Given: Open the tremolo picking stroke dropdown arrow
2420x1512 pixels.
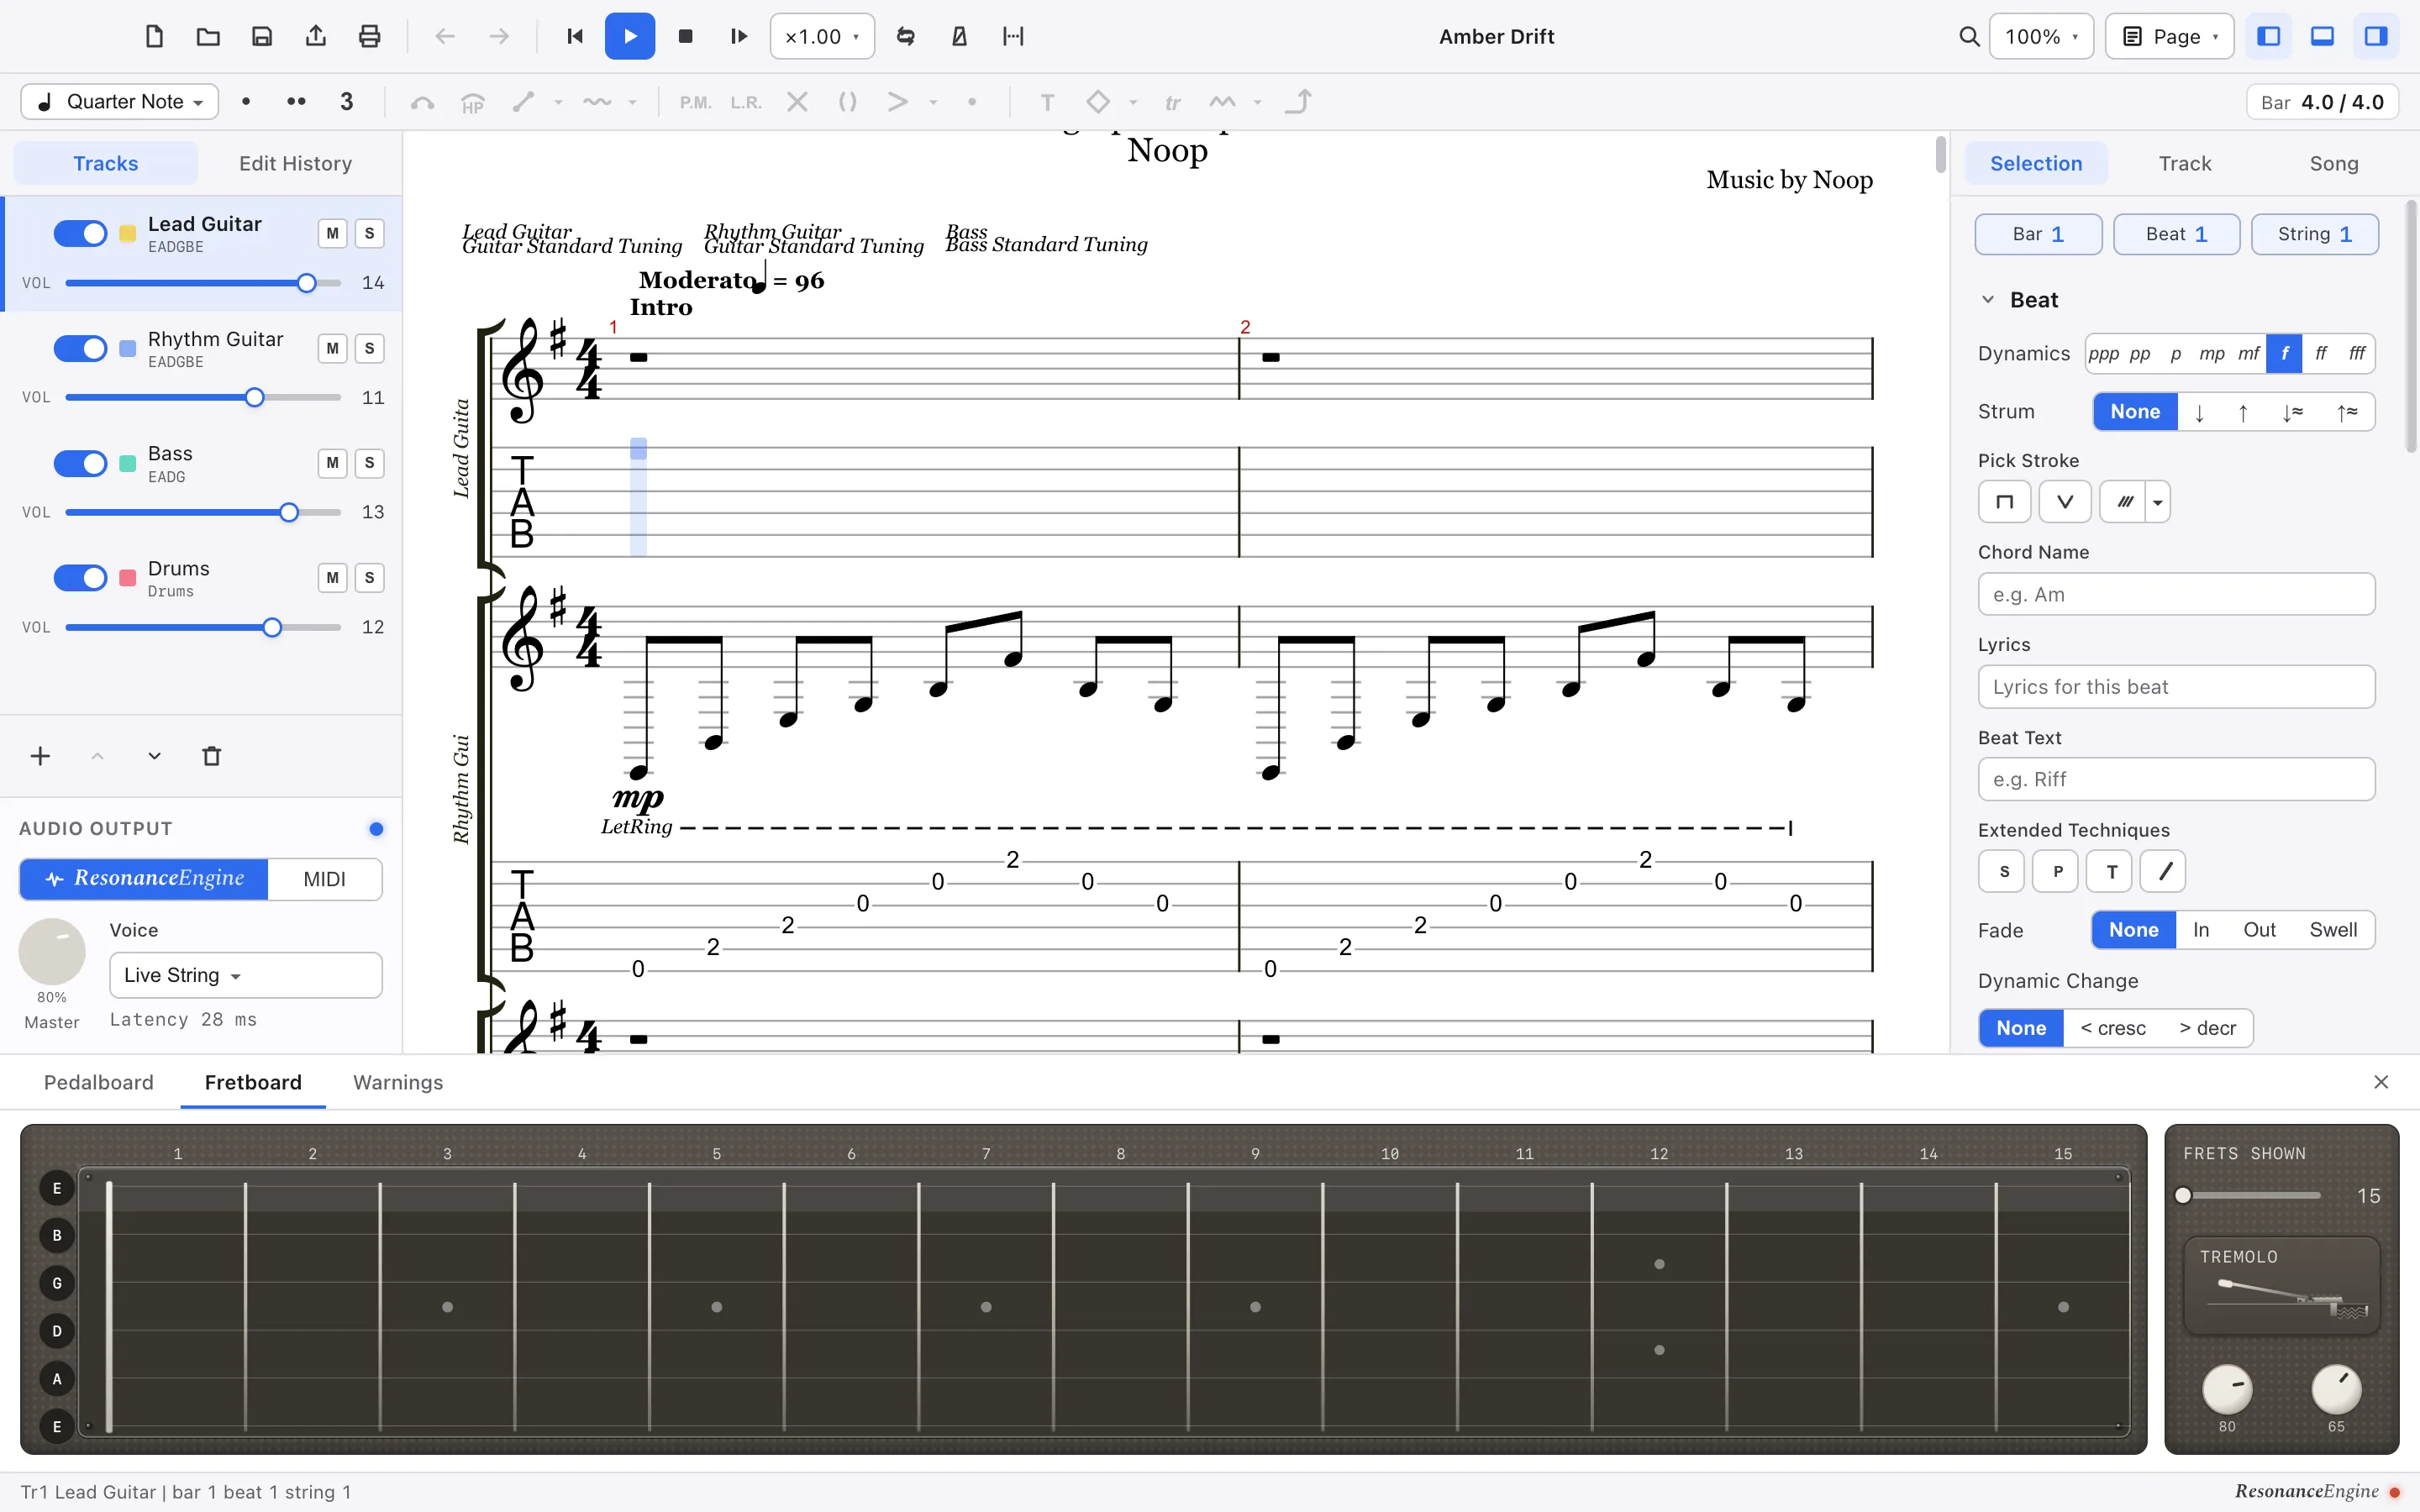Looking at the screenshot, I should (x=2158, y=502).
